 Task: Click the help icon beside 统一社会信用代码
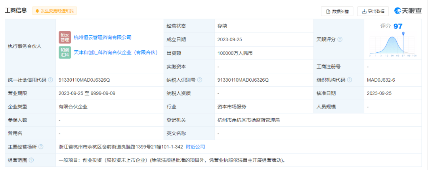point(50,80)
